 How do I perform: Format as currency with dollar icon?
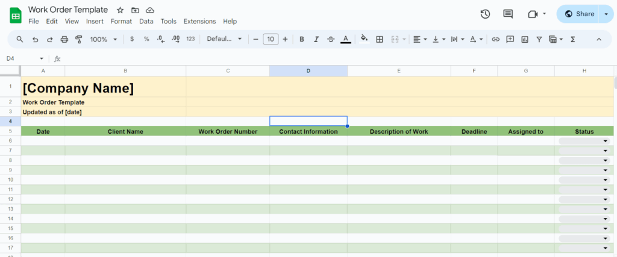click(x=132, y=39)
